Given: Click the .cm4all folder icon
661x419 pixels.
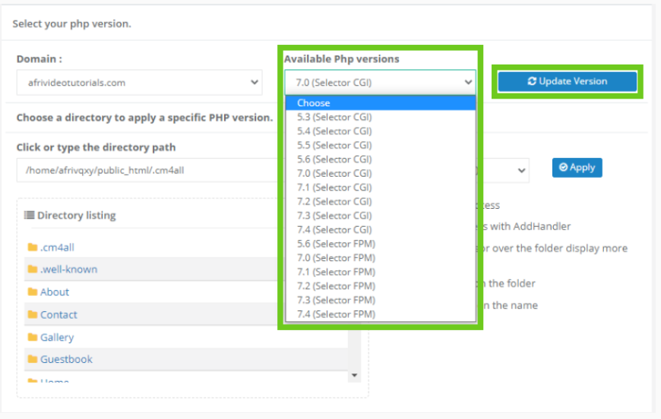Looking at the screenshot, I should pos(33,247).
